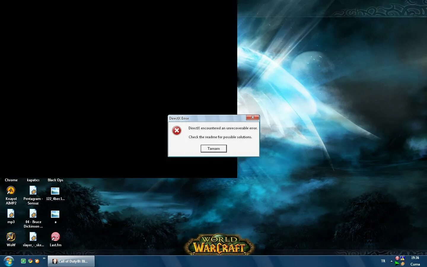Expand the quick launch overflow chevron
427x267 pixels.
pyautogui.click(x=44, y=258)
